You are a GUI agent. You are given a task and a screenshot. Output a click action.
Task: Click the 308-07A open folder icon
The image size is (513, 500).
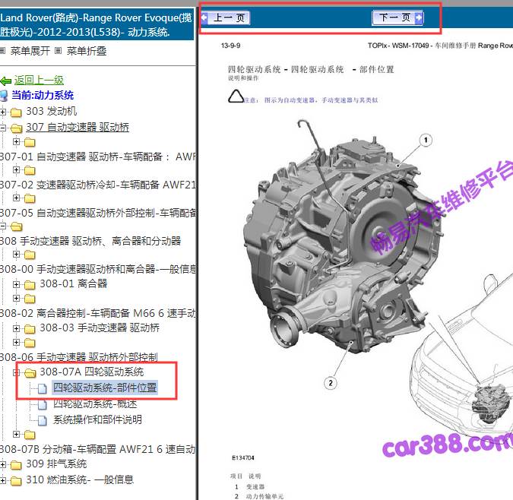30,373
